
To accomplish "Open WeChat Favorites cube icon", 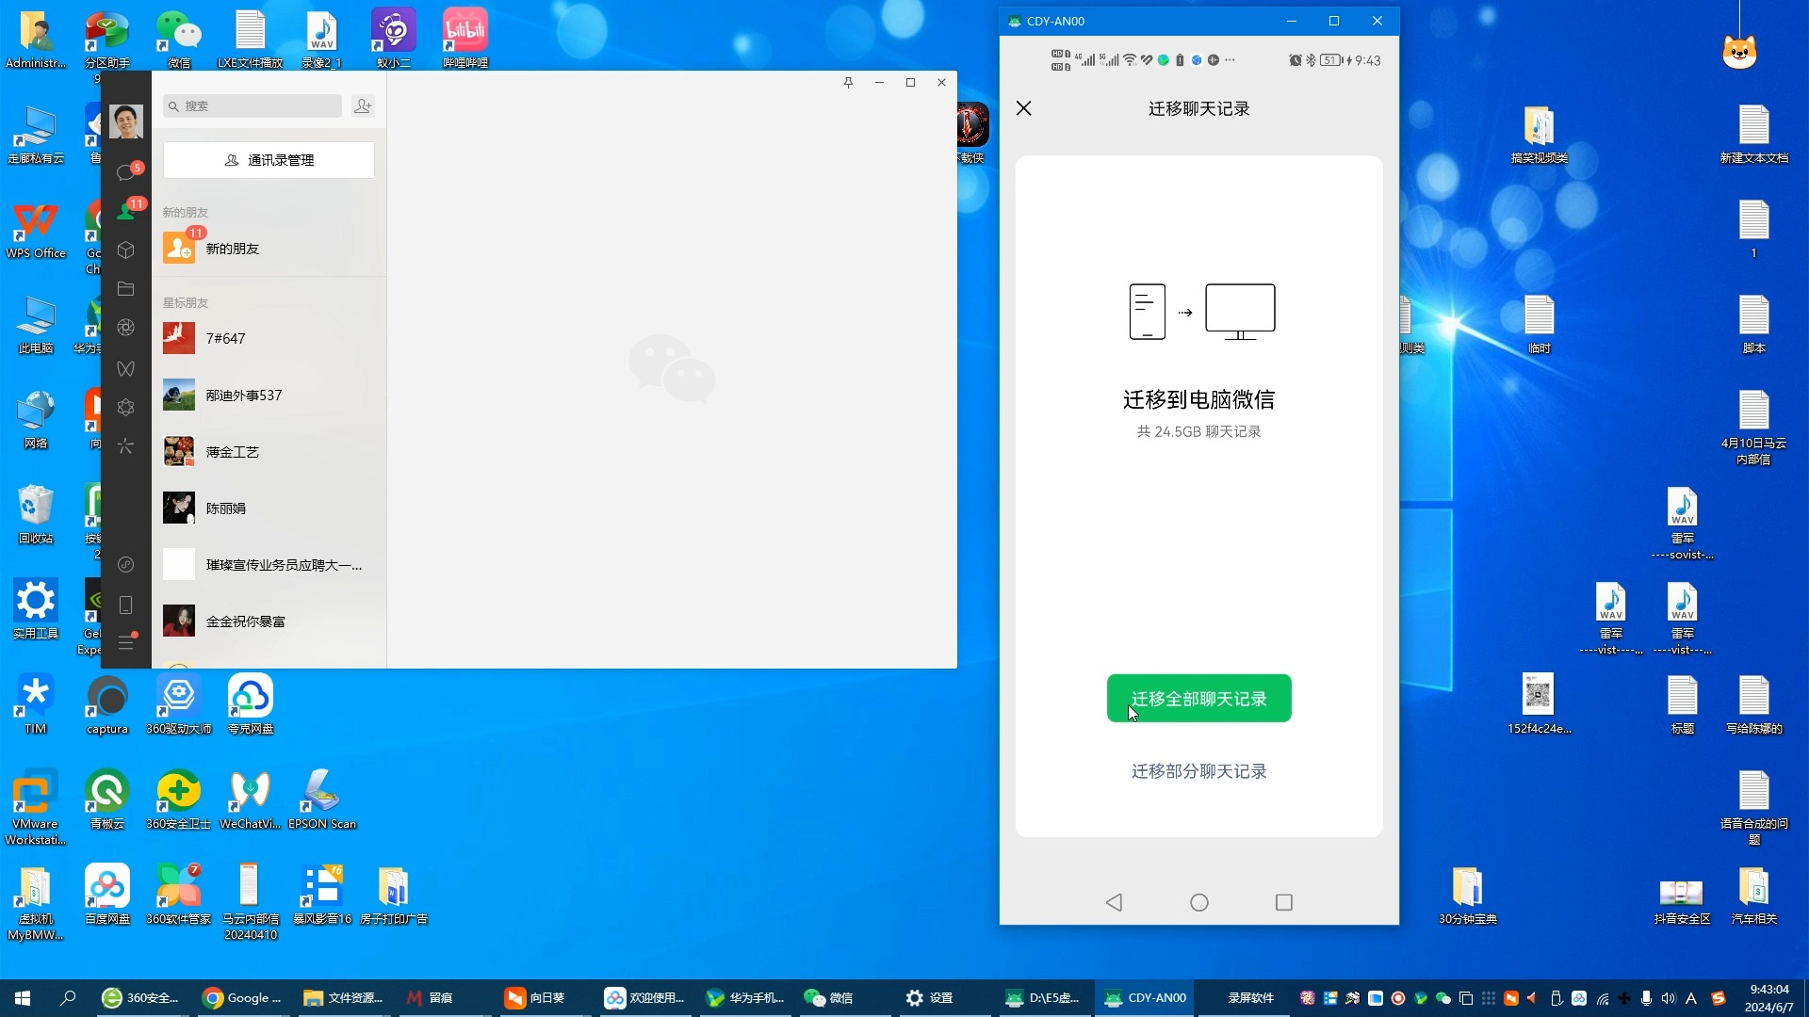I will 125,250.
